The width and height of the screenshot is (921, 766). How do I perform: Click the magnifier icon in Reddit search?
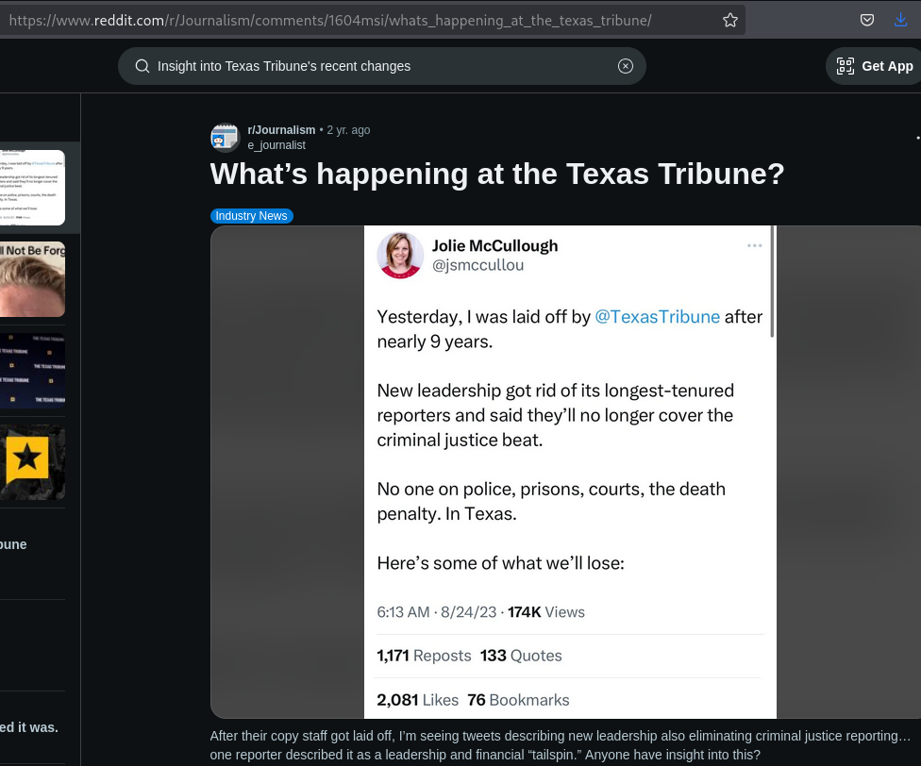coord(142,66)
